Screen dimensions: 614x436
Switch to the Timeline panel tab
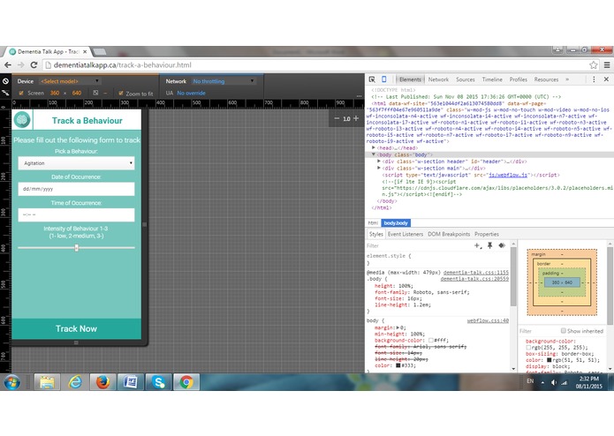pos(492,79)
